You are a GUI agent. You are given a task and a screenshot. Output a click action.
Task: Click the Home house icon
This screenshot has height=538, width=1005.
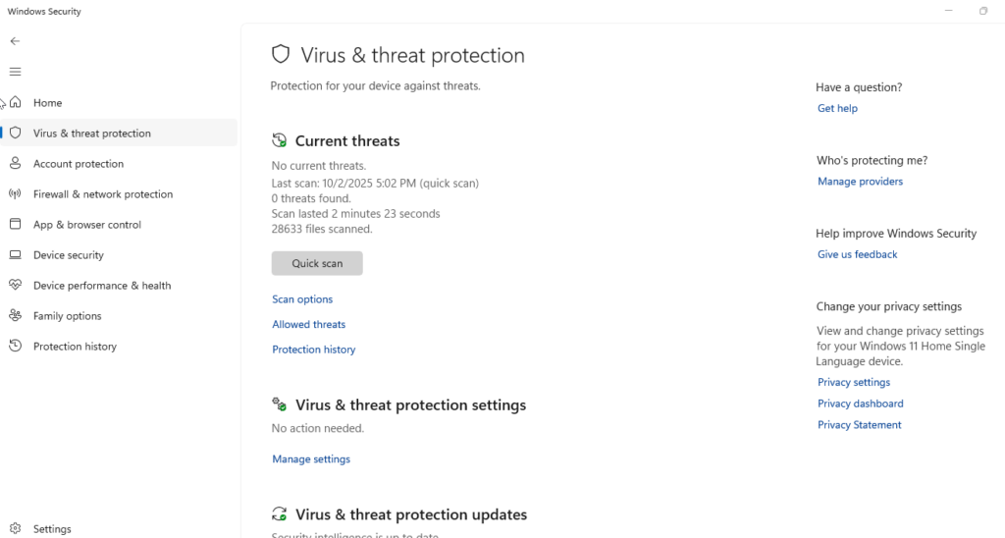(16, 102)
